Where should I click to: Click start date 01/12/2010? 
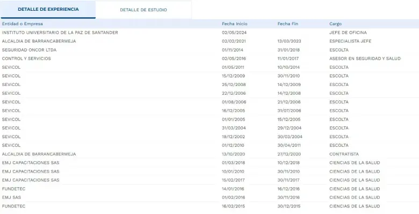pyautogui.click(x=233, y=146)
